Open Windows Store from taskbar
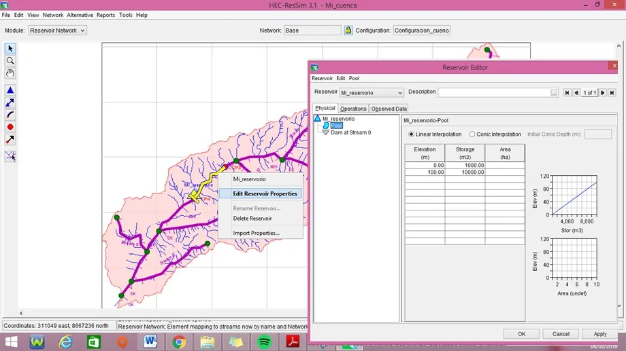The height and width of the screenshot is (351, 626). click(x=94, y=342)
